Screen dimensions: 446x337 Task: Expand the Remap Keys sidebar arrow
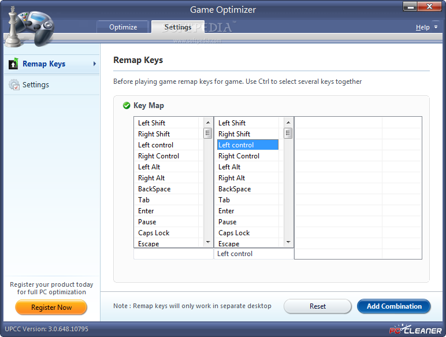point(94,64)
